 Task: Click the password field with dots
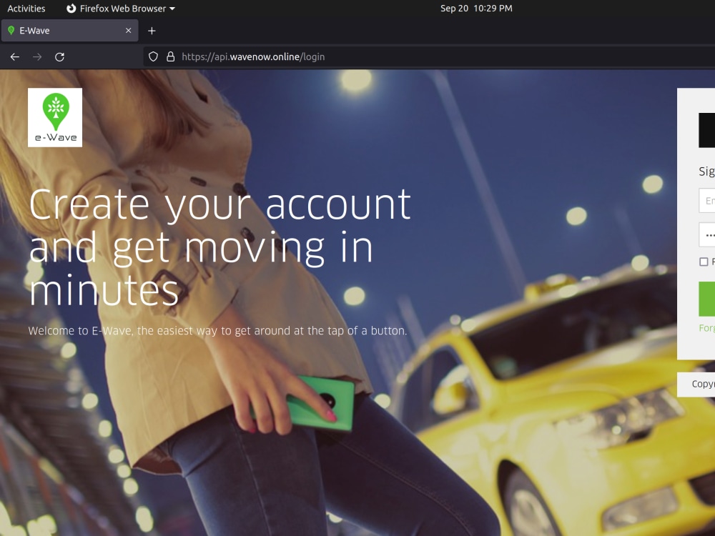[x=707, y=234]
